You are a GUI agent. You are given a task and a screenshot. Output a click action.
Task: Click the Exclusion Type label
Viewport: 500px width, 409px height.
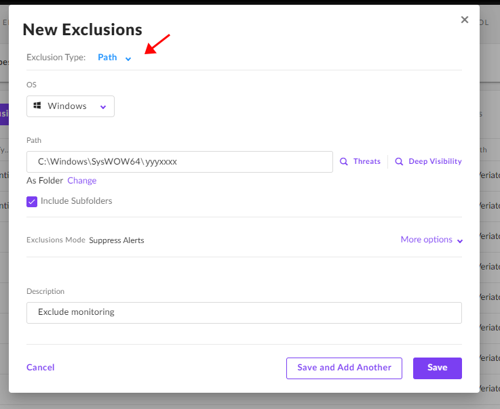coord(56,58)
